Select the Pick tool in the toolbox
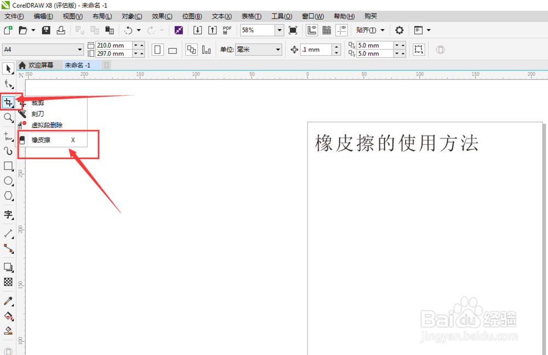 (8, 68)
